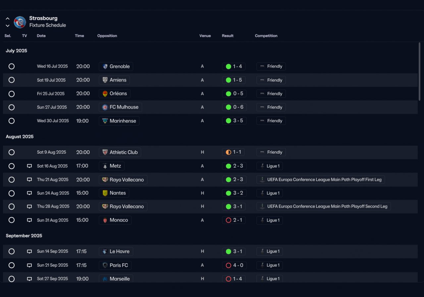Viewport: 424px width, 297px height.
Task: Click the red loss indicator for Paris FC
Action: (x=228, y=265)
